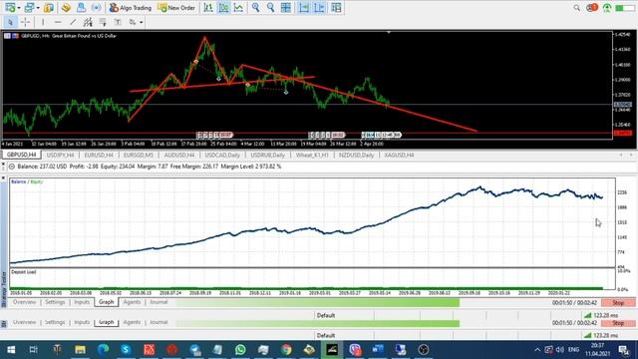Open Google Chrome from the taskbar
Image resolution: width=638 pixels, height=359 pixels.
pyautogui.click(x=286, y=350)
